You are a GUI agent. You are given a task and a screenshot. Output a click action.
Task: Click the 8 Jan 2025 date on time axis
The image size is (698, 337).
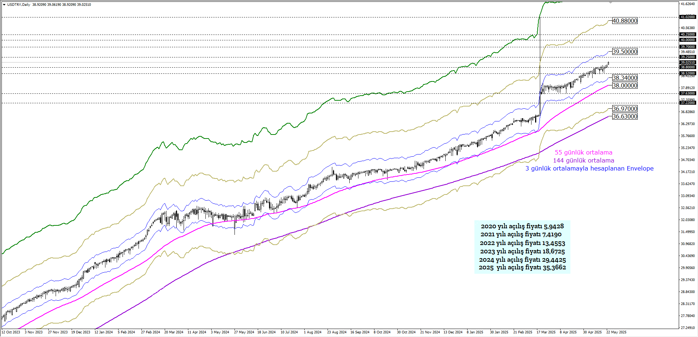[475, 332]
